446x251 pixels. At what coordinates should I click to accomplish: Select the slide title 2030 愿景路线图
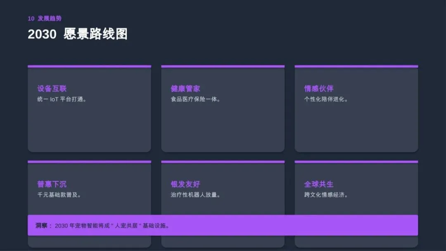click(x=78, y=34)
